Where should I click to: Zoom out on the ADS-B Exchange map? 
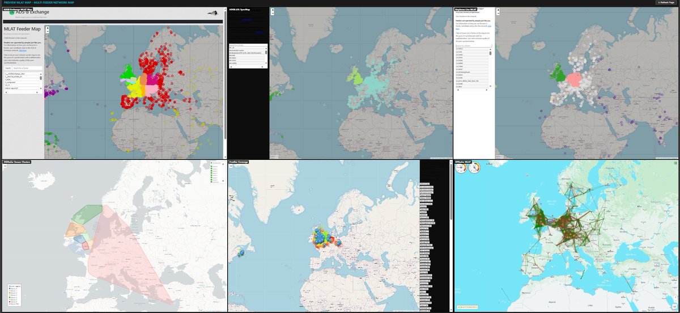[48, 32]
